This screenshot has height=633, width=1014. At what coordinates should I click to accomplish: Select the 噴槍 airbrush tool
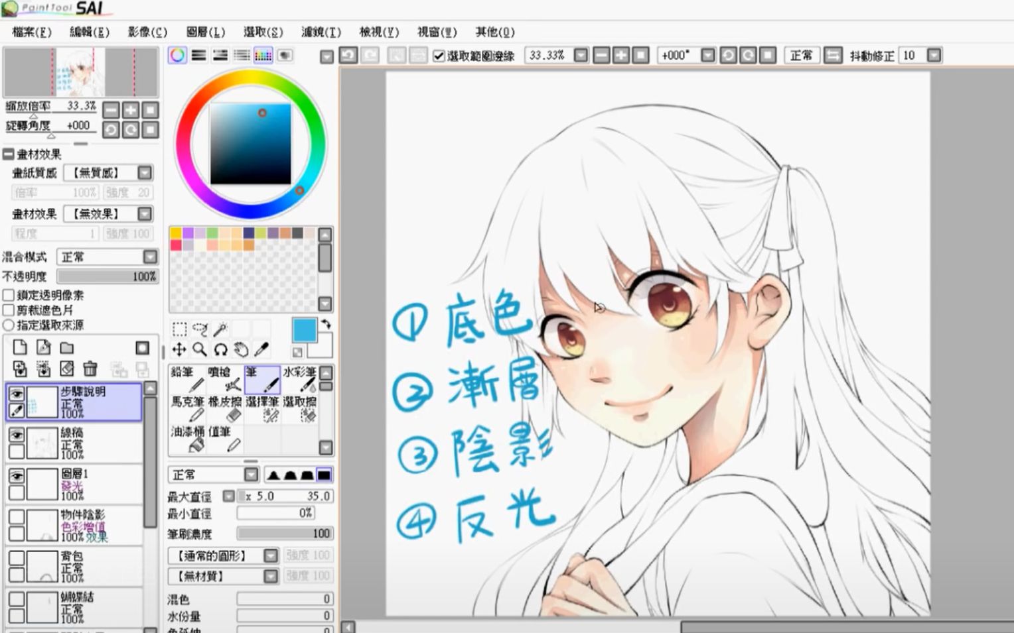click(225, 379)
